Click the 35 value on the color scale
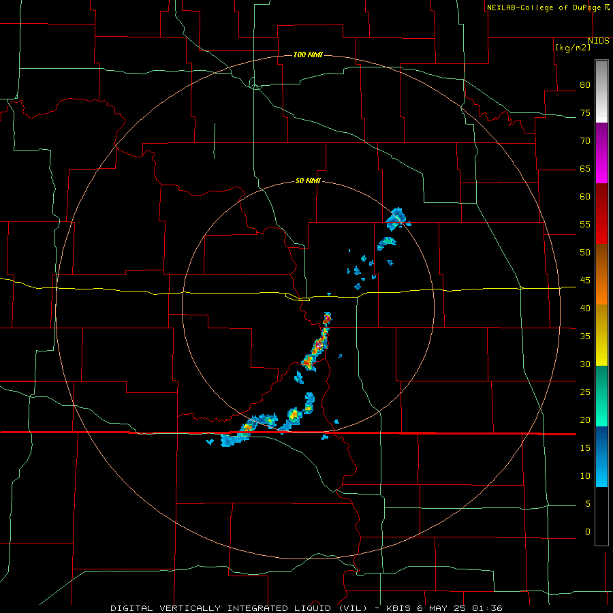 [x=585, y=336]
